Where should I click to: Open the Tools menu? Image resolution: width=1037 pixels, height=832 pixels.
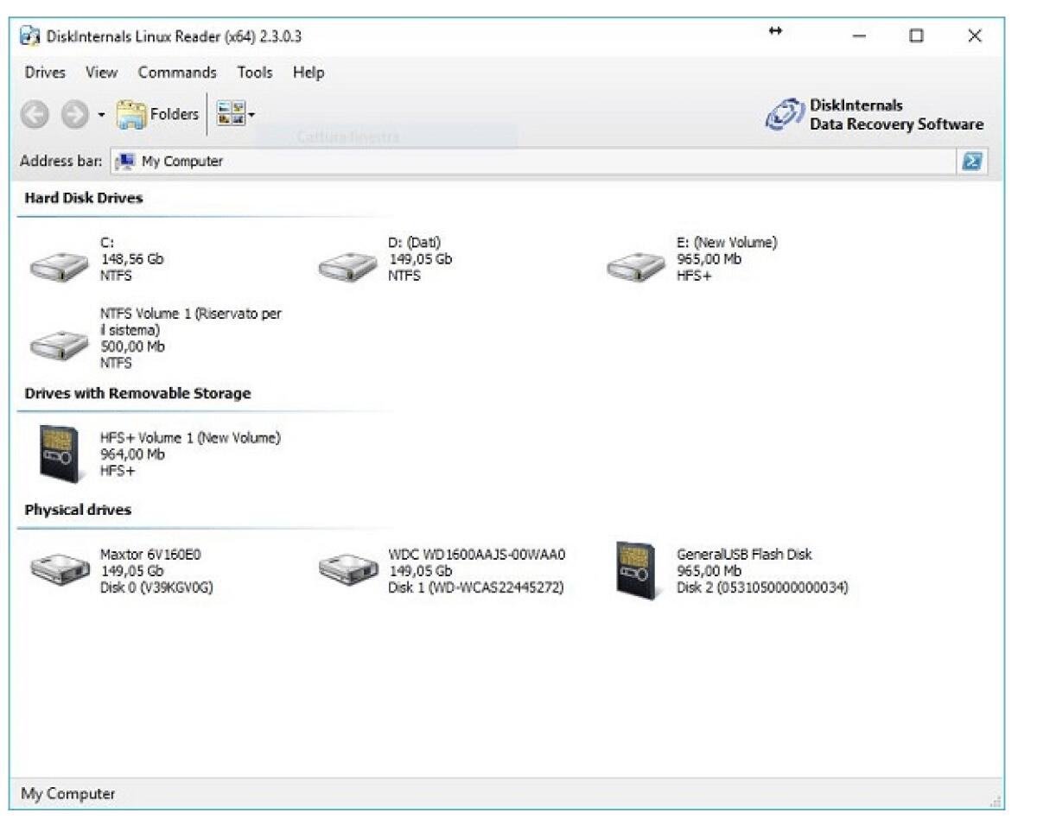coord(253,73)
